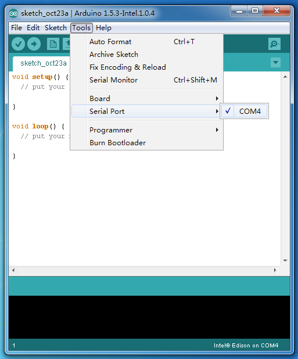Click the New sketch document icon
Image resolution: width=298 pixels, height=359 pixels.
click(53, 44)
